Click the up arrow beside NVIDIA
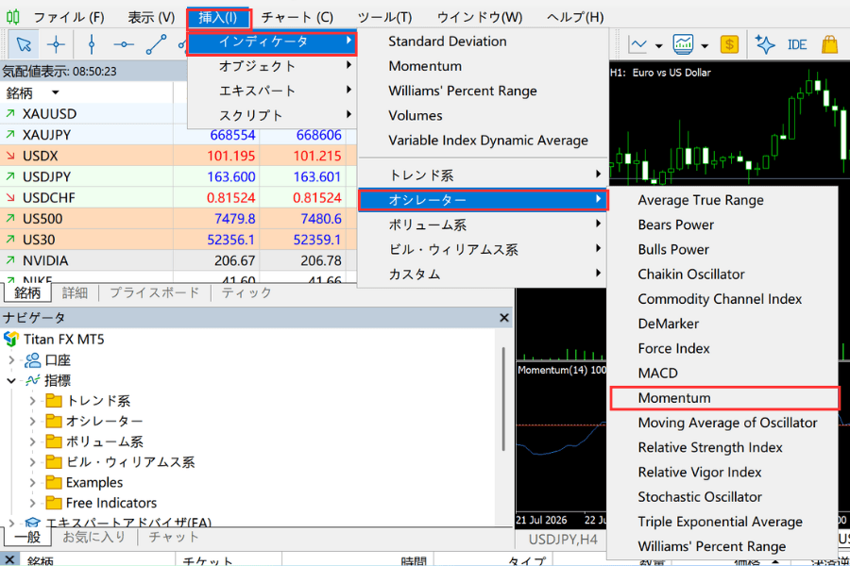This screenshot has width=850, height=566. point(10,260)
